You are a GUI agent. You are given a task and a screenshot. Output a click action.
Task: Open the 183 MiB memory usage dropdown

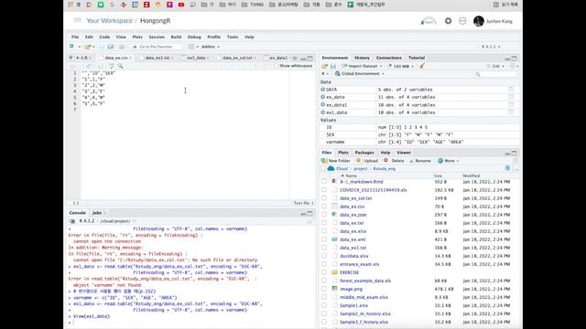tap(401, 66)
